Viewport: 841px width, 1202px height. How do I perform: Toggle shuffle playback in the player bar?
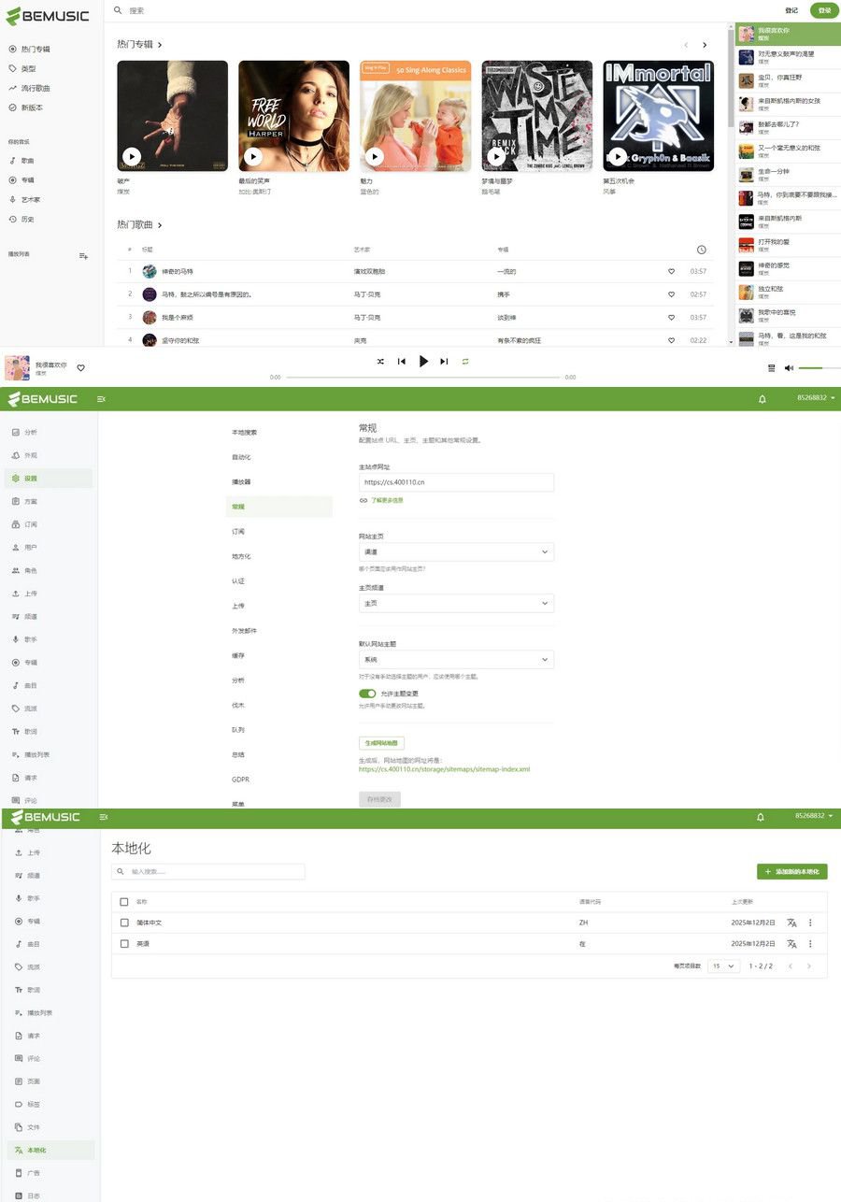click(x=379, y=361)
